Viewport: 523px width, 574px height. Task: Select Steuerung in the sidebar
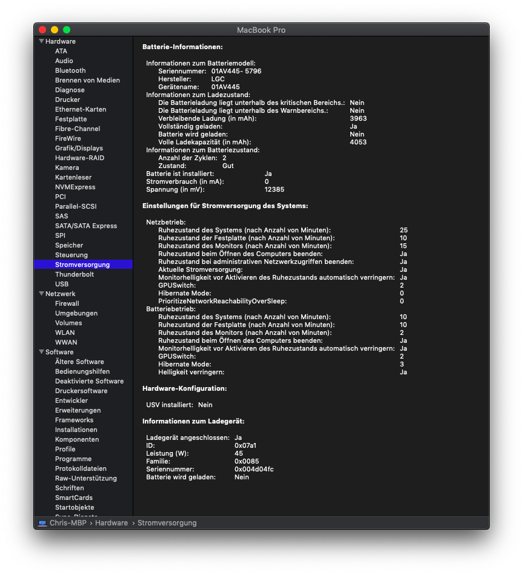coord(72,255)
